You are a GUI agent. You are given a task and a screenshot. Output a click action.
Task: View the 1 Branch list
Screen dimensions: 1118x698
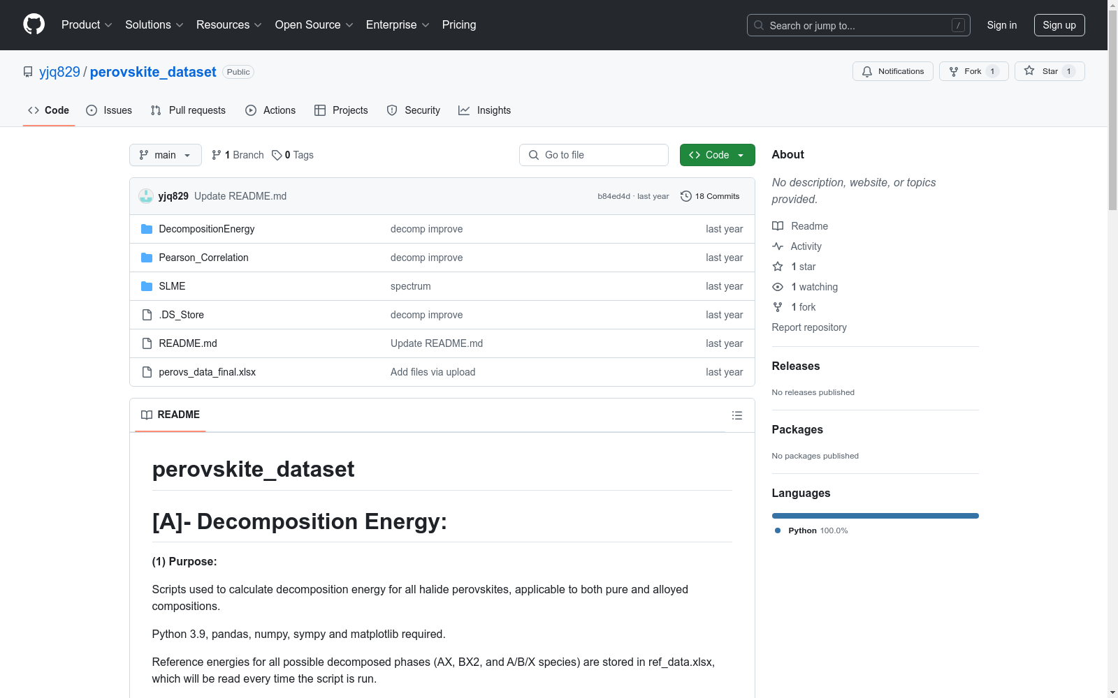click(238, 155)
